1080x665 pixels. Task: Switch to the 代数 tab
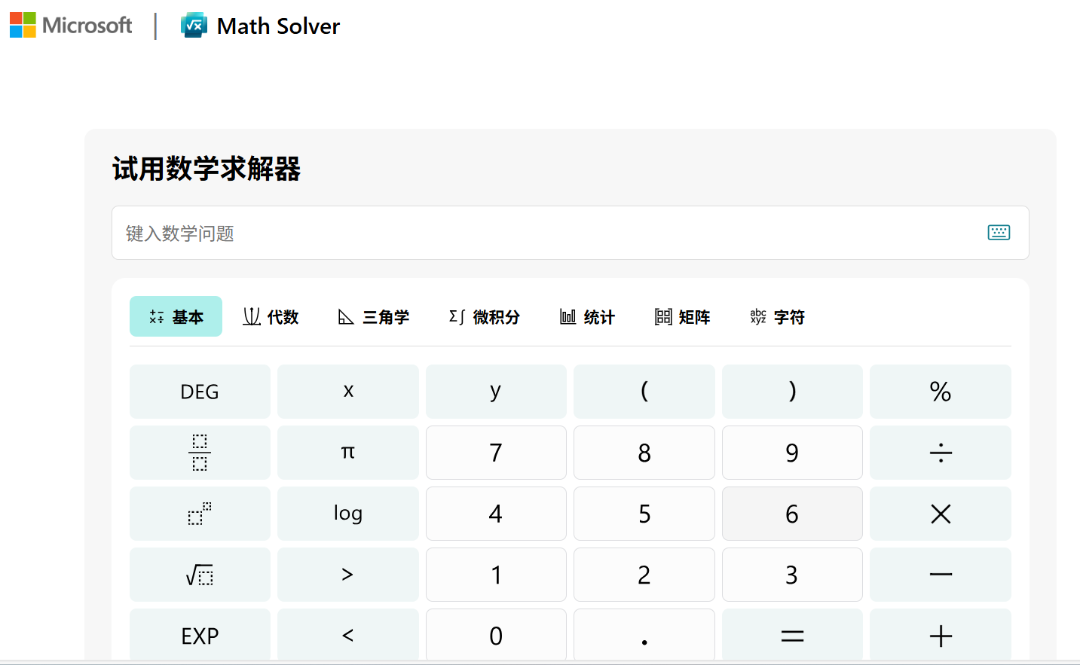click(271, 316)
